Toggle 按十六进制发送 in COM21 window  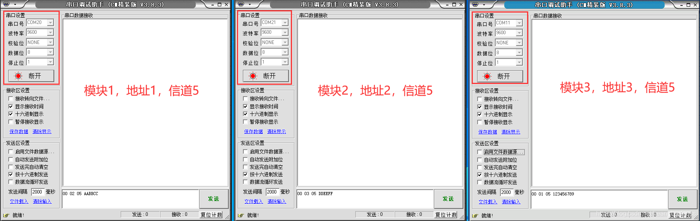245,174
